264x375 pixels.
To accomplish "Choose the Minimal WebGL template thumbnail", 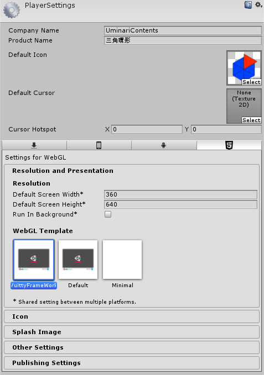I will [x=122, y=260].
